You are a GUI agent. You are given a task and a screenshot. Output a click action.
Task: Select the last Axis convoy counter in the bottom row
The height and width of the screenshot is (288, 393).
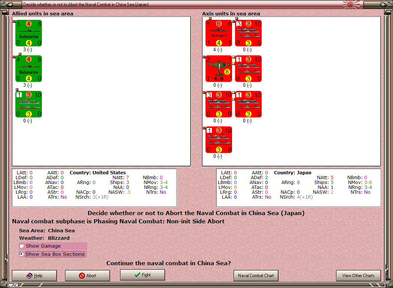coord(219,140)
